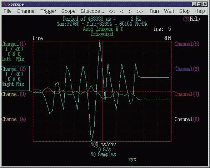Viewport: 210px width, 168px height.
Task: Click the xoscope title bar icon
Action: (5, 4)
